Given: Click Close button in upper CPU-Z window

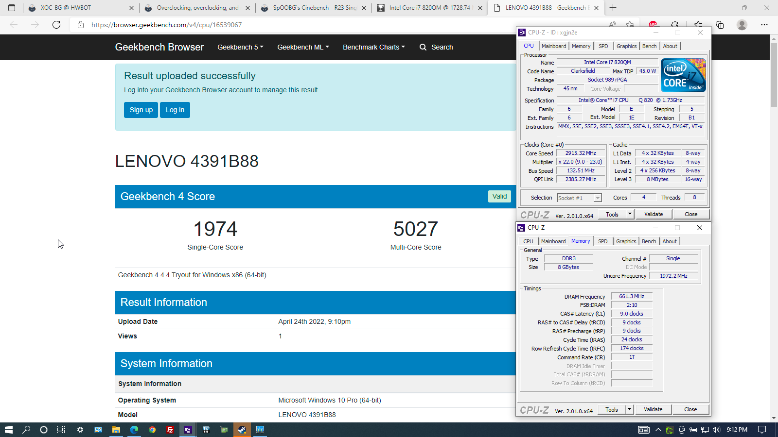Looking at the screenshot, I should (x=691, y=214).
